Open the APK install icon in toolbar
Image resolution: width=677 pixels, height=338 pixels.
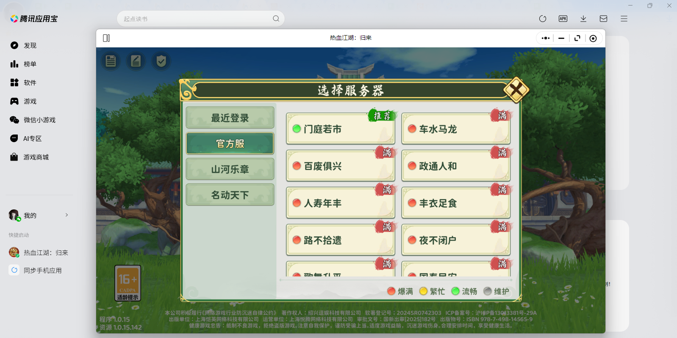tap(563, 19)
